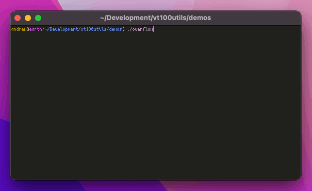
Task: Click the path ~/Development/vt100utils/demos in the prompt
Action: [83, 29]
